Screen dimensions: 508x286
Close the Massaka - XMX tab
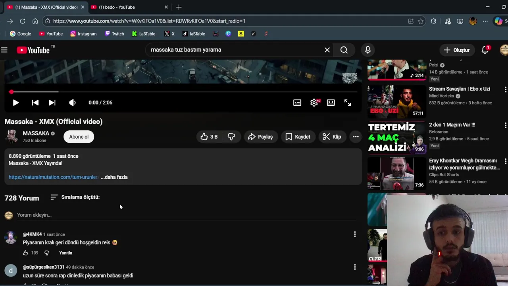83,7
